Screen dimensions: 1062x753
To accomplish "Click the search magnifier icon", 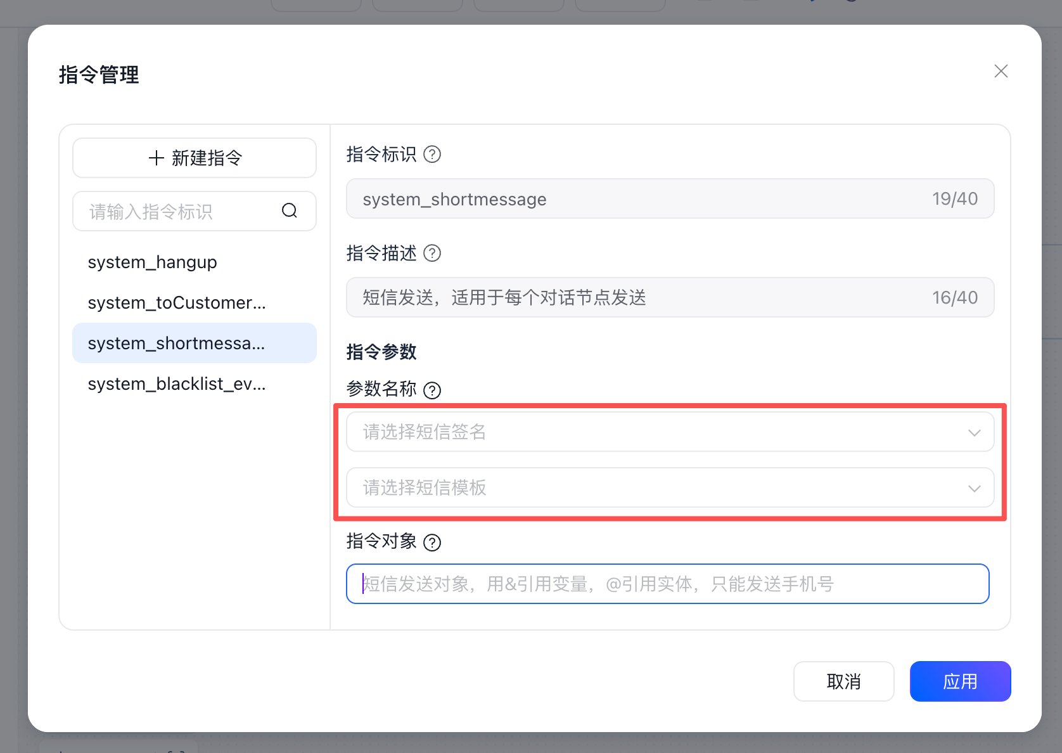I will [290, 211].
